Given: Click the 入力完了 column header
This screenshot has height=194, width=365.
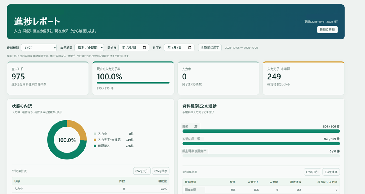Looking at the screenshot, I should point(253,182).
